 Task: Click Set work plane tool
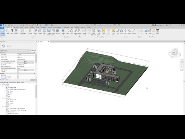coord(146,32)
